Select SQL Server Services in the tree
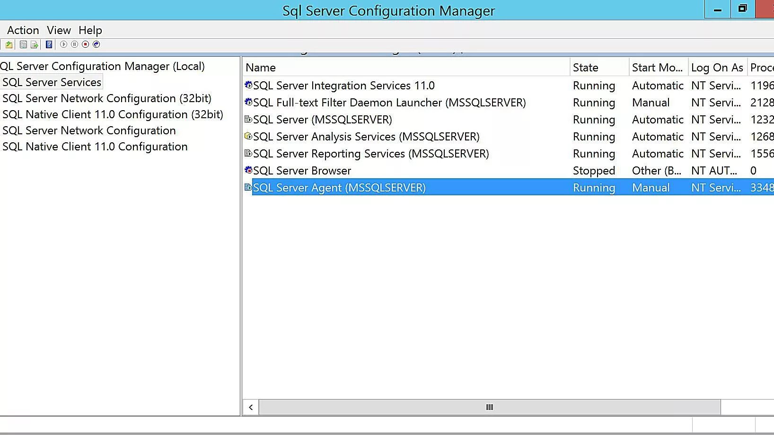This screenshot has width=774, height=435. click(52, 82)
